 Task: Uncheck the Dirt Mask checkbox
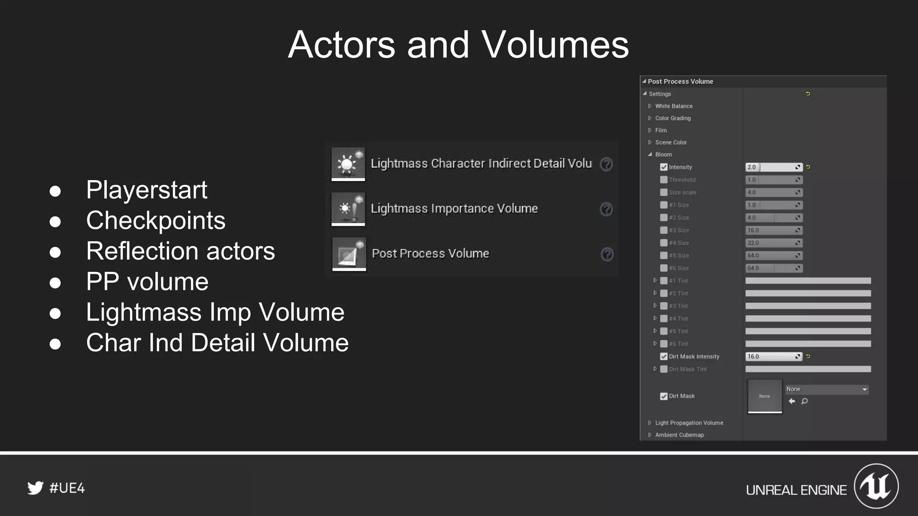coord(664,396)
